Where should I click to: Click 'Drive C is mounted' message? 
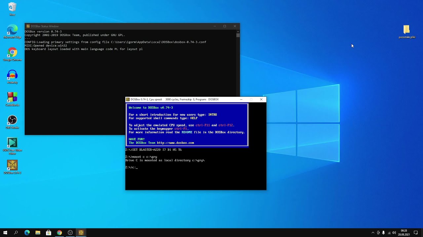(x=165, y=160)
